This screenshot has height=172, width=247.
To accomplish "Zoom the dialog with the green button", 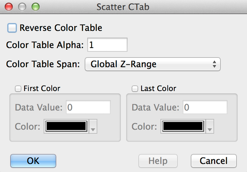I will pos(35,6).
